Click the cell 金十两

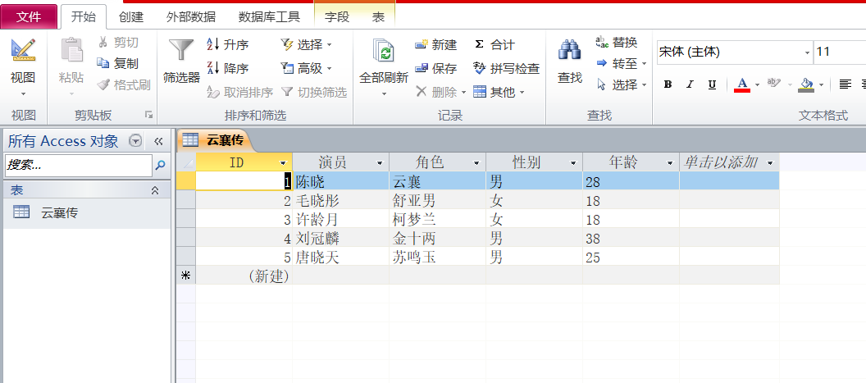pyautogui.click(x=437, y=238)
